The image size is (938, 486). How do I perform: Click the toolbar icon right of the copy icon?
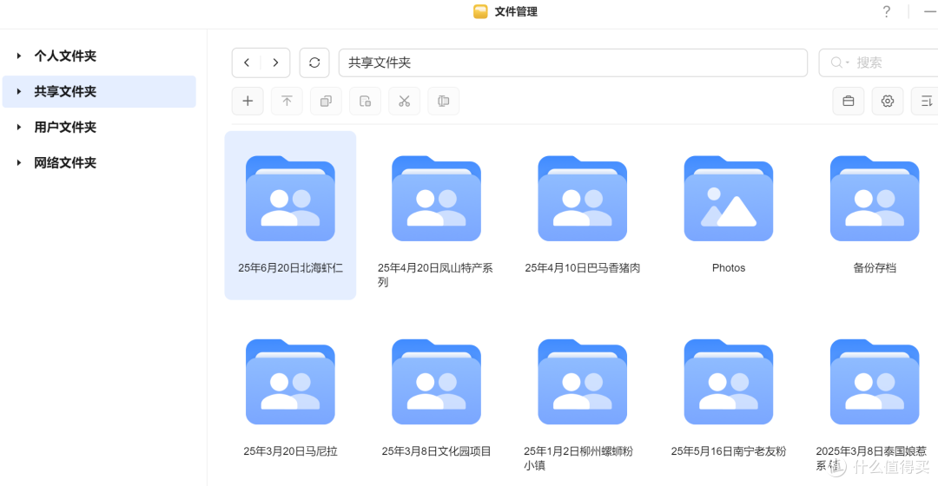coord(365,101)
